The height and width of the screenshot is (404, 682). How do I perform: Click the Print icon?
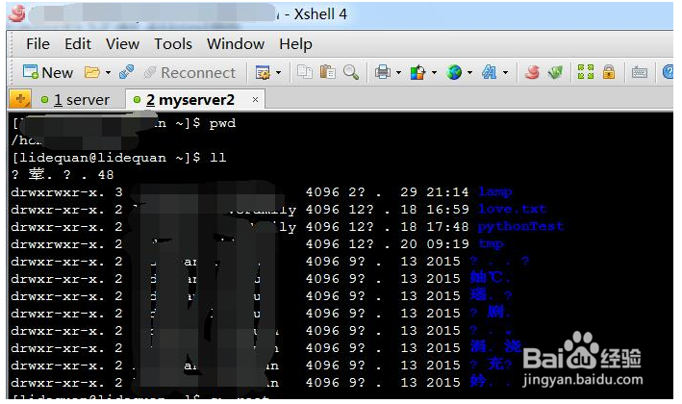pos(383,72)
